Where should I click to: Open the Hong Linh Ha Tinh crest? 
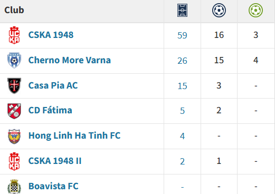pyautogui.click(x=14, y=137)
